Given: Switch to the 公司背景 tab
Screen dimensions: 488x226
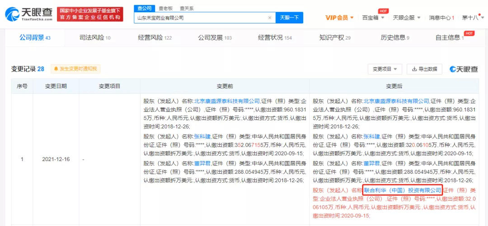Looking at the screenshot, I should coord(35,38).
